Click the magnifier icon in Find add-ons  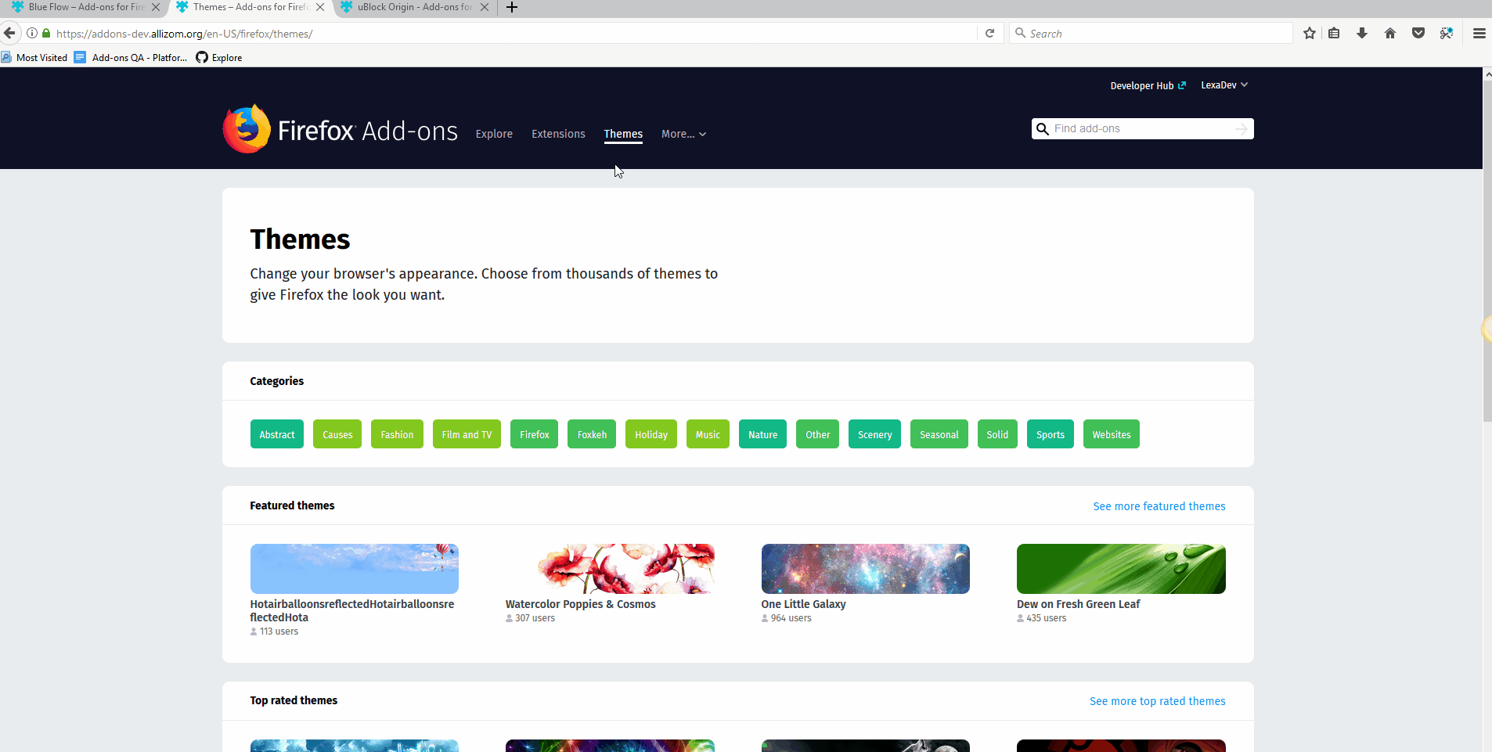point(1043,129)
